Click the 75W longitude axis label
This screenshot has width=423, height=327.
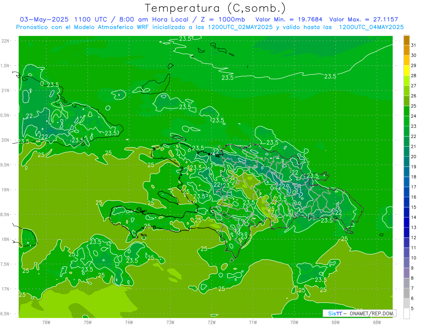[x=87, y=322]
